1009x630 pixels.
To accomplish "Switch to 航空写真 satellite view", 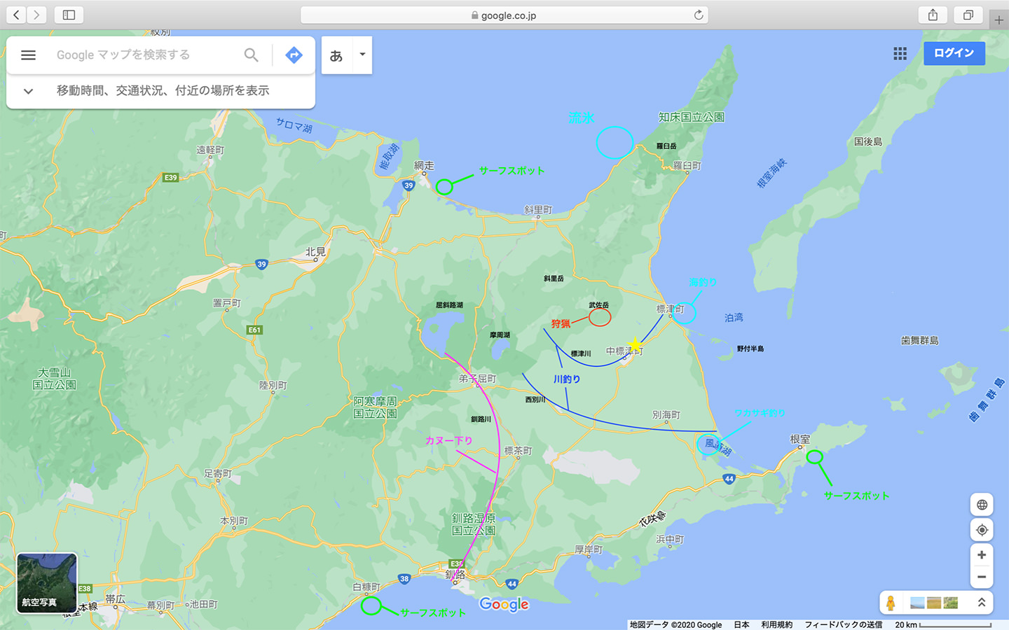I will coord(46,582).
